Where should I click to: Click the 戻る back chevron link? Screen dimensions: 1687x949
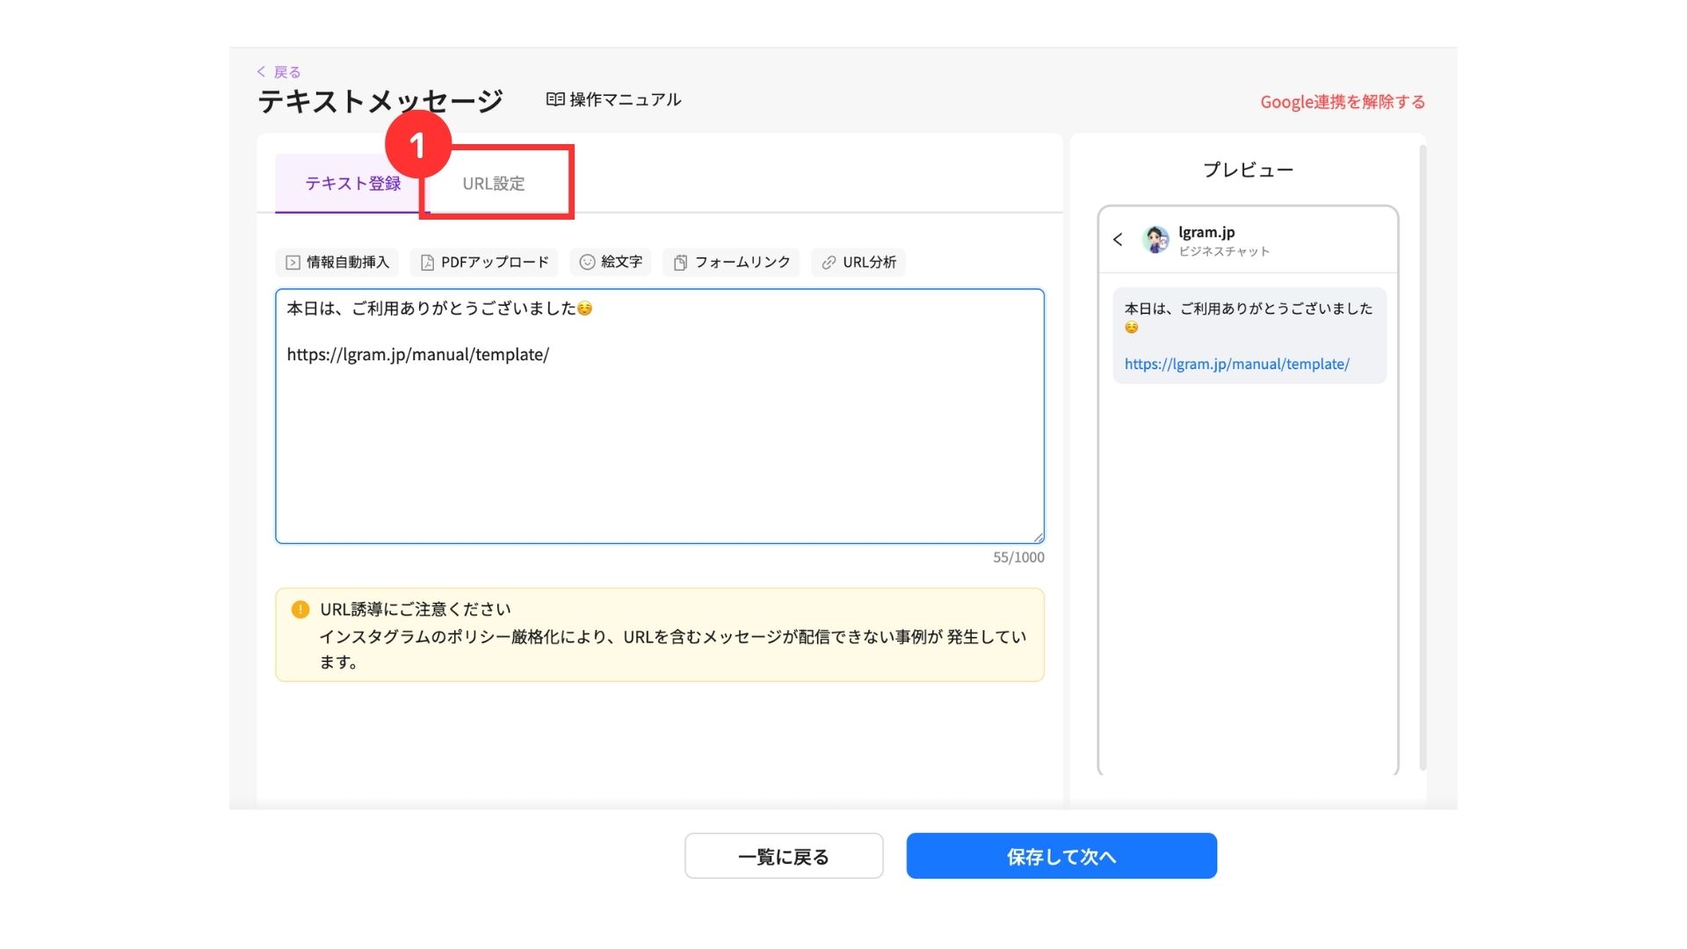click(x=262, y=72)
